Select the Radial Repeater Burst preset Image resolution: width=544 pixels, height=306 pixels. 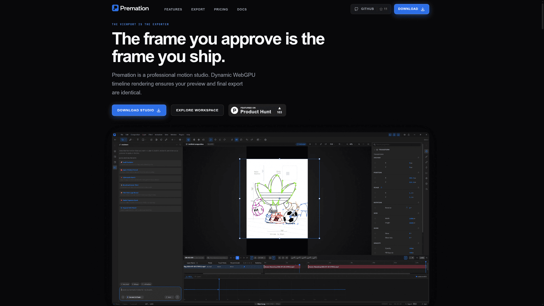[x=150, y=201]
